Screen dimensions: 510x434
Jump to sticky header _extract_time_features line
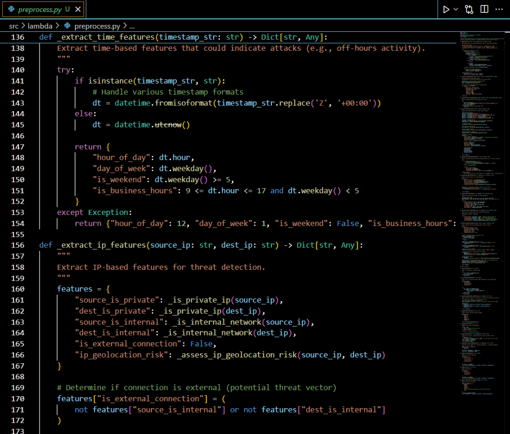107,37
